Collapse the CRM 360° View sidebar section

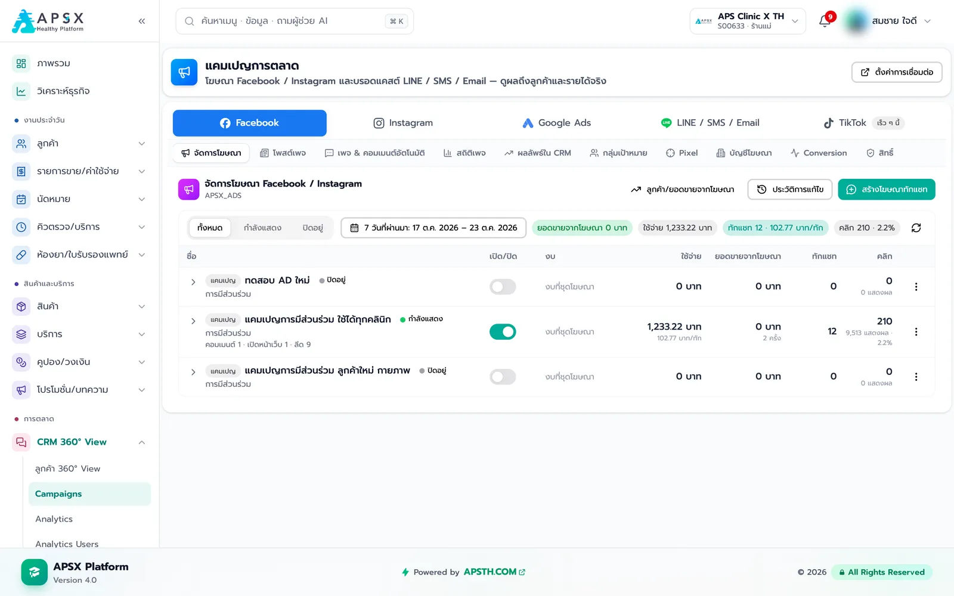coord(142,442)
